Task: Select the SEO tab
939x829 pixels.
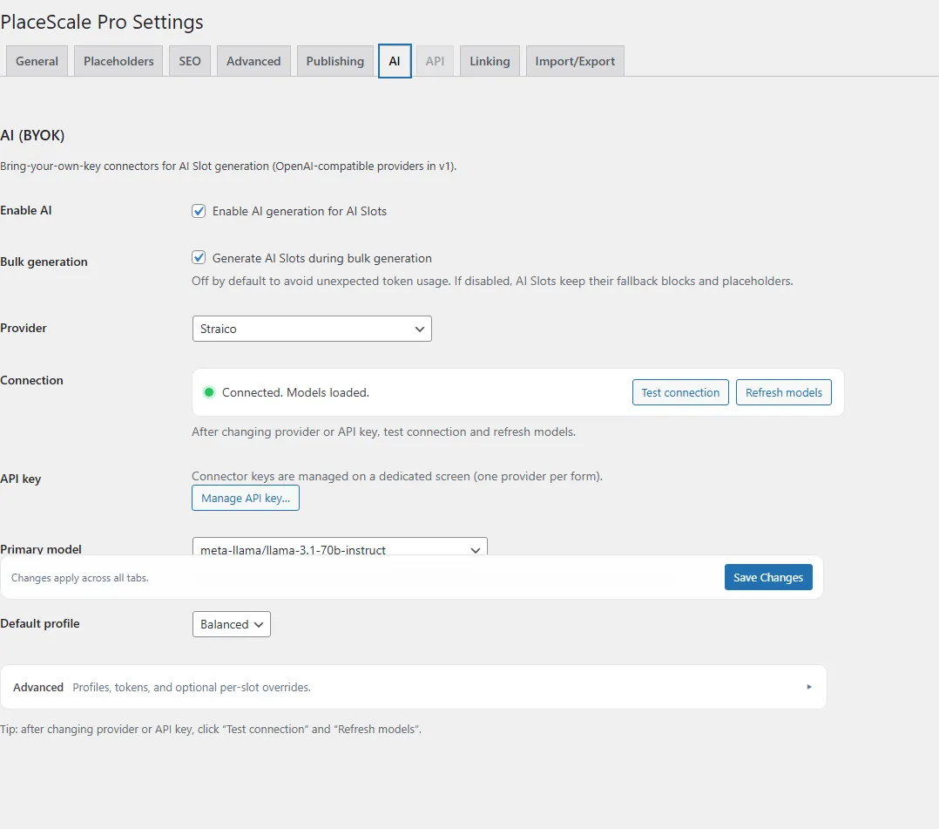Action: pyautogui.click(x=189, y=61)
